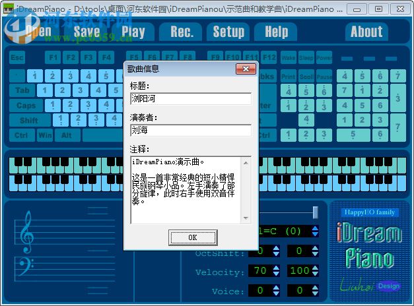Click the Caps virtual key
This screenshot has height=306, width=414.
coord(26,106)
